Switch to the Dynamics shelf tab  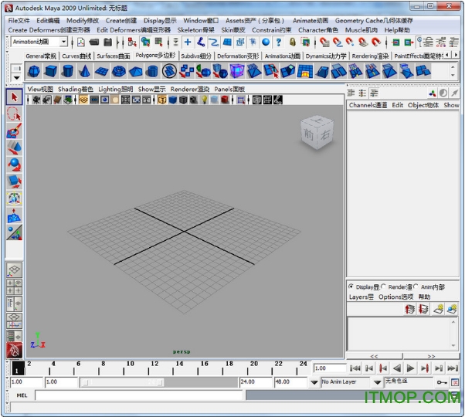326,56
